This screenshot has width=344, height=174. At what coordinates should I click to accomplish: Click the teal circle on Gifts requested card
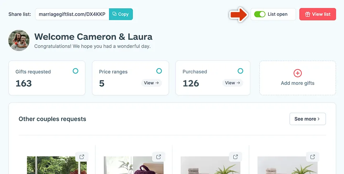coord(75,71)
